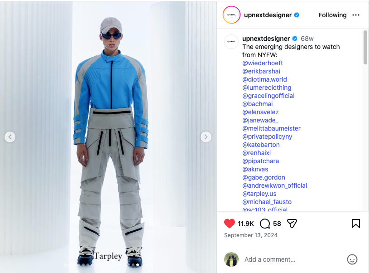View likes count 11.9K
Screen dimensions: 369x273
(246, 224)
